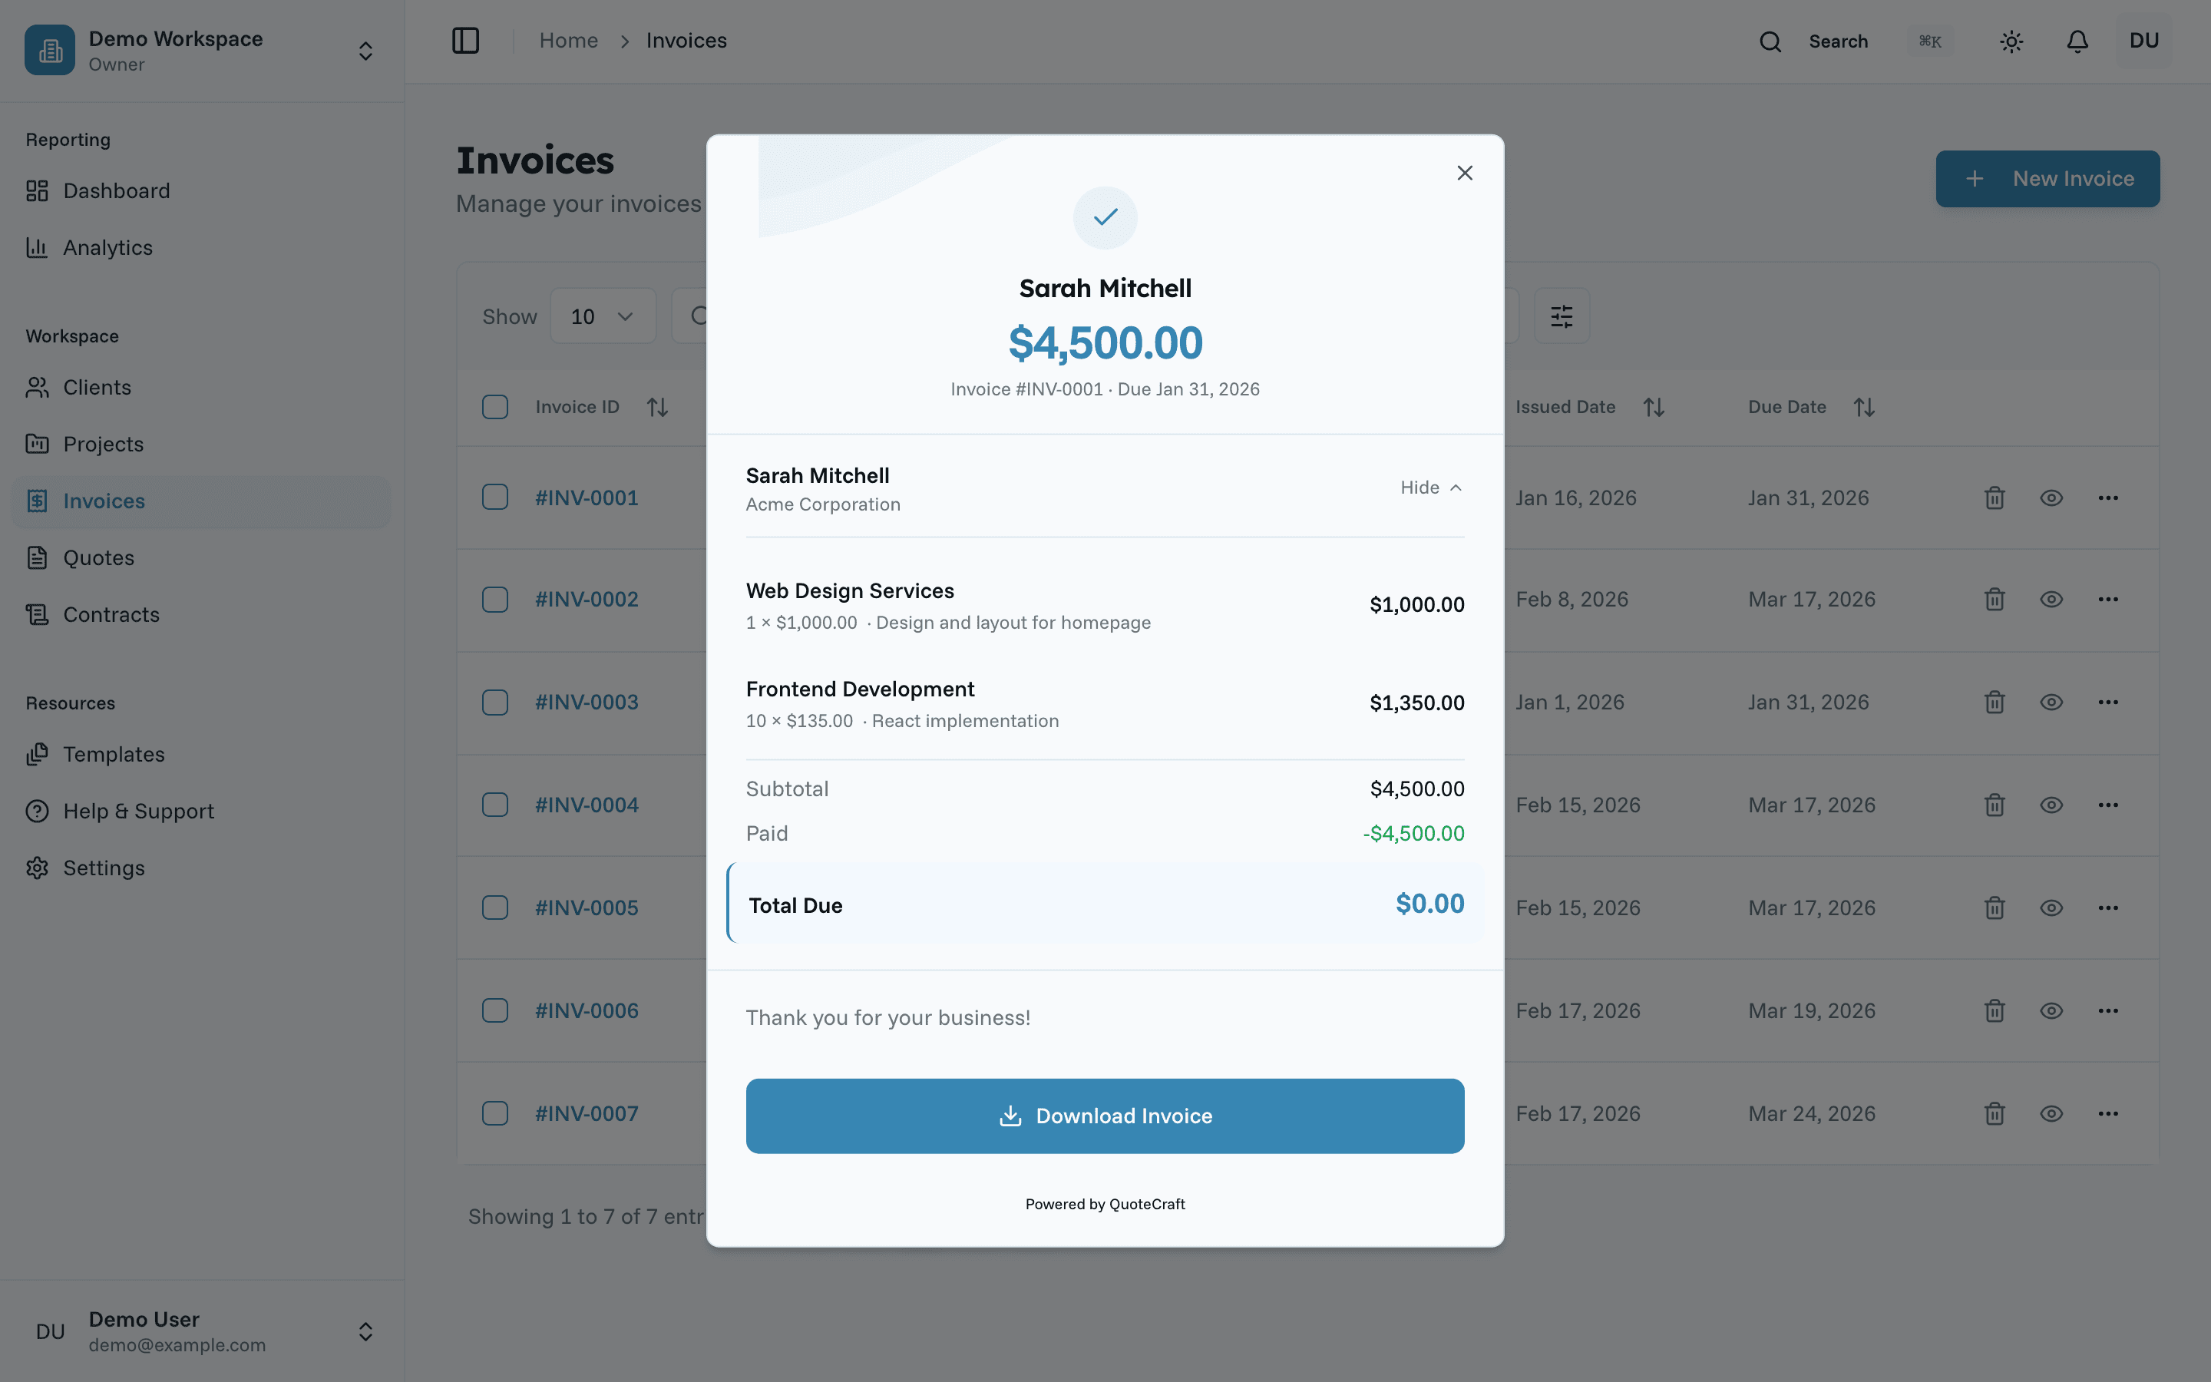2211x1382 pixels.
Task: Open Dashboard from the sidebar menu
Action: (x=116, y=190)
